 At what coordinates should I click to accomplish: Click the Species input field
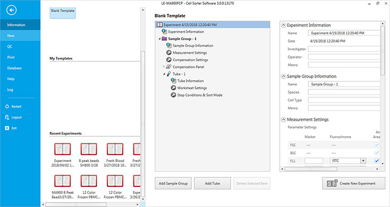pyautogui.click(x=344, y=92)
